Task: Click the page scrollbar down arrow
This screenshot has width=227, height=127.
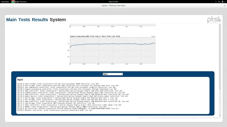Action: (x=220, y=116)
